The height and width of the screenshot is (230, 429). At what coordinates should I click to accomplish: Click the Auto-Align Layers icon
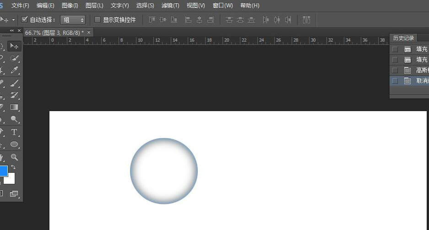(x=306, y=20)
